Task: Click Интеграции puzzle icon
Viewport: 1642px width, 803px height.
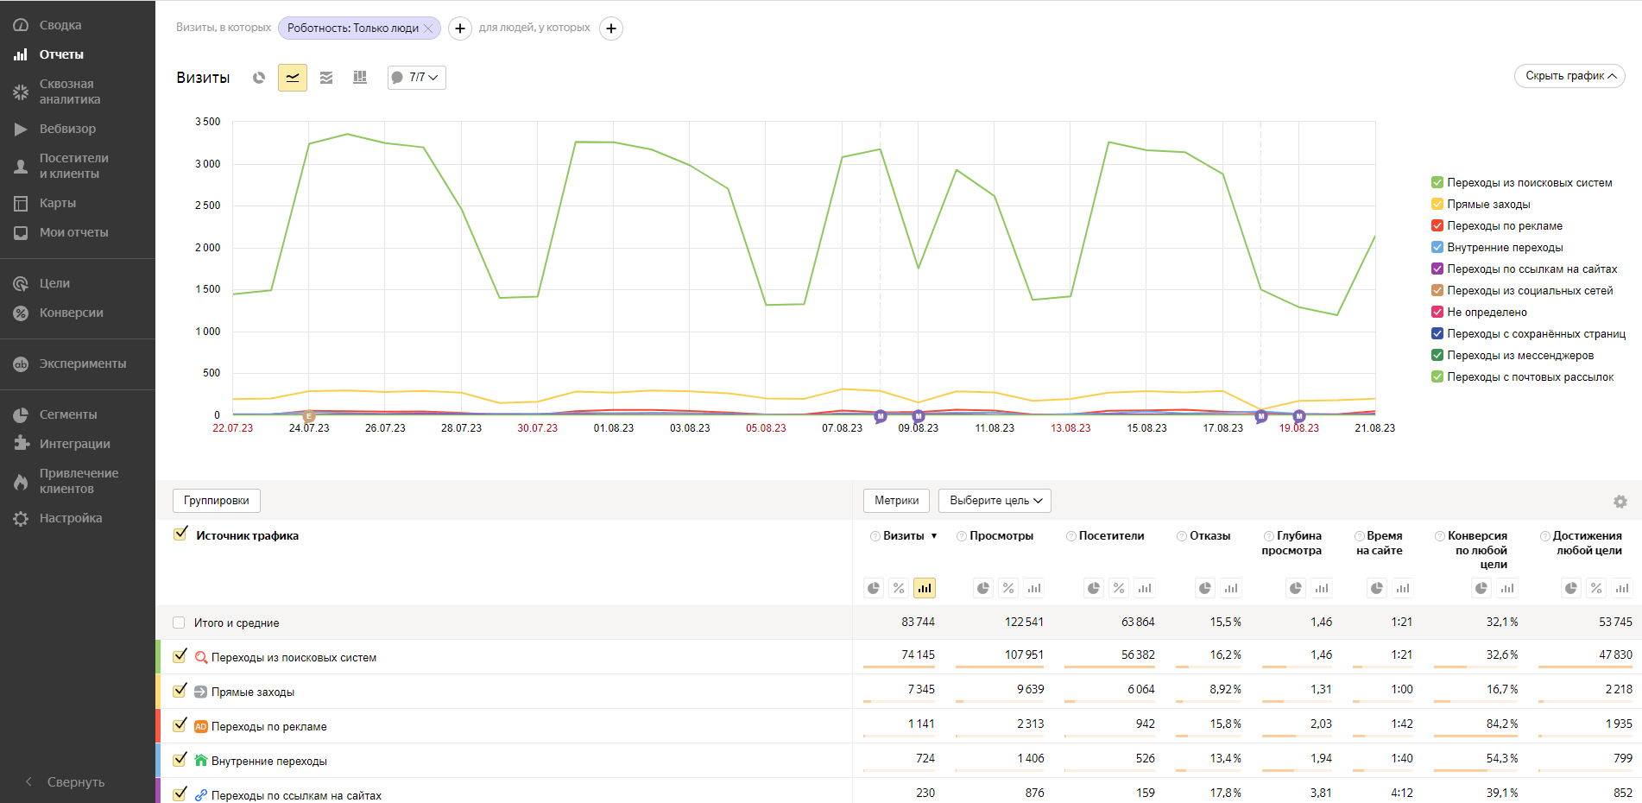Action: tap(21, 444)
